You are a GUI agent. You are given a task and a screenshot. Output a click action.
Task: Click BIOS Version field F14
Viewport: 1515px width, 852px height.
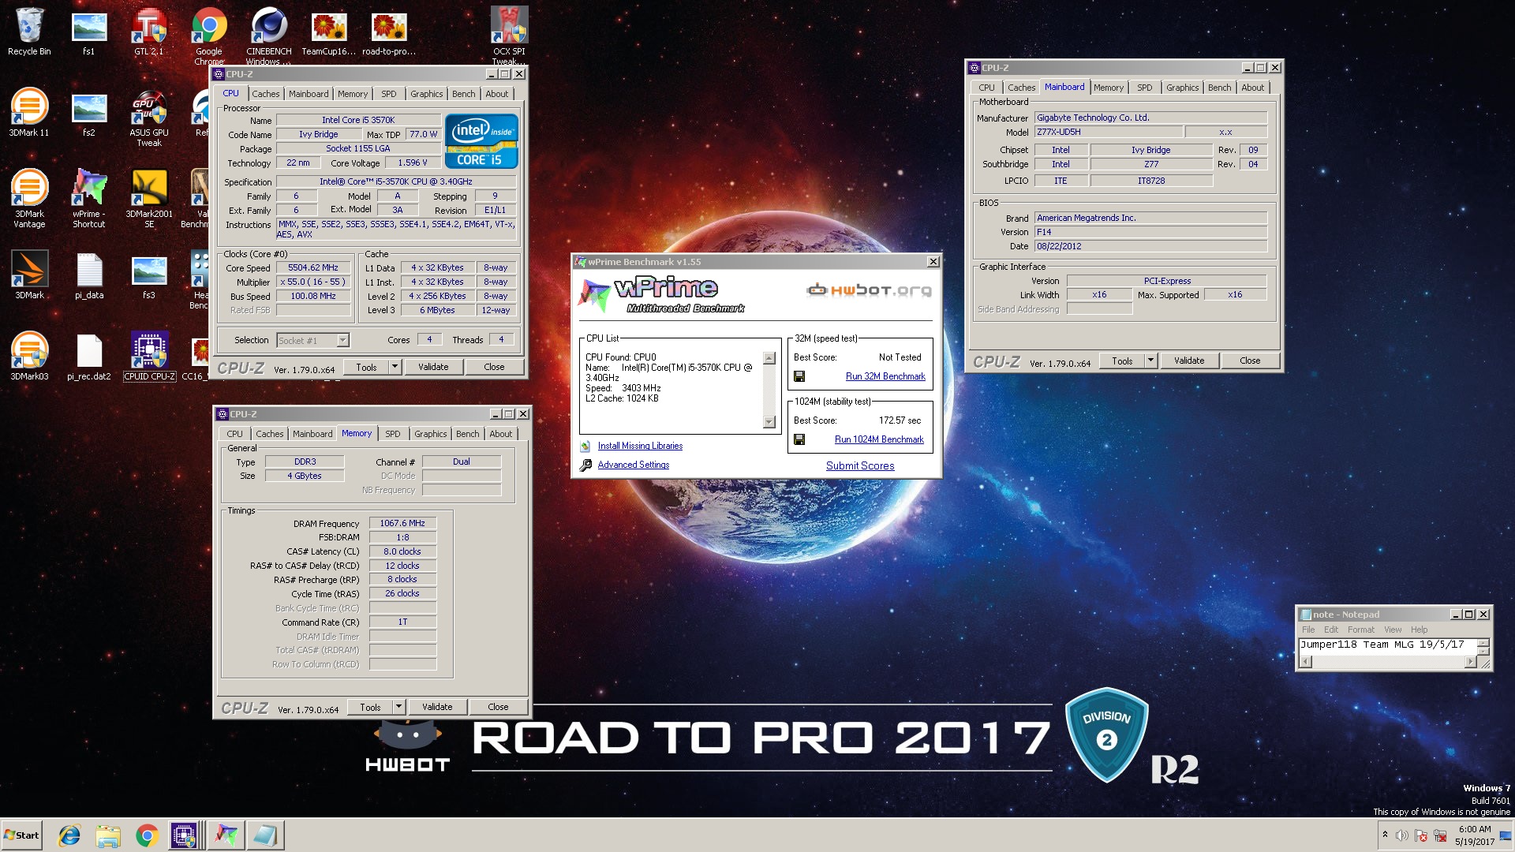[x=1150, y=232]
